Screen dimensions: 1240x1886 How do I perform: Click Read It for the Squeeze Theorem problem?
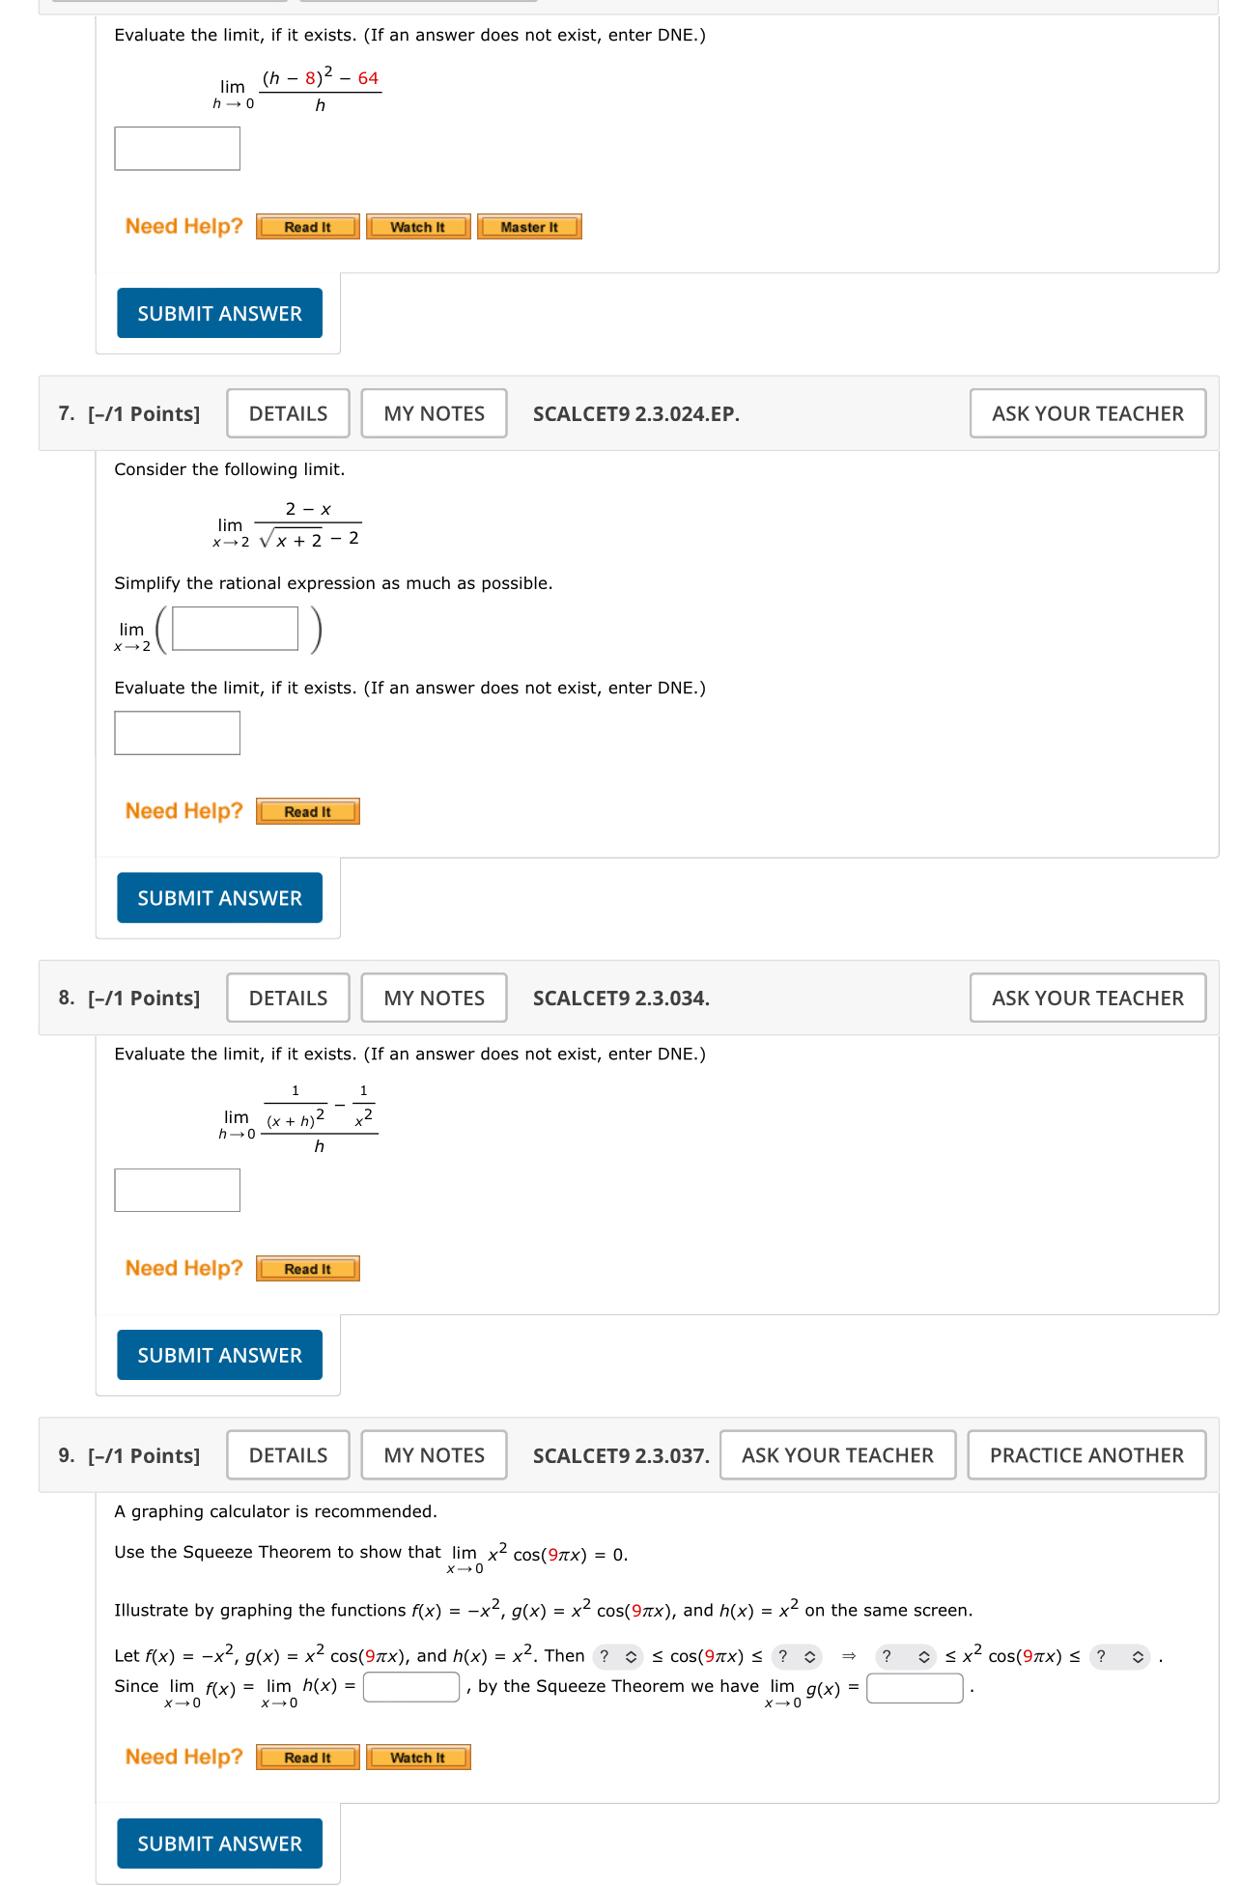tap(306, 1757)
